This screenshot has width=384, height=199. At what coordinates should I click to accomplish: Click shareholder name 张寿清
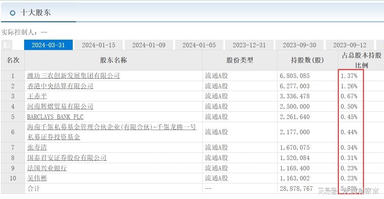37,148
